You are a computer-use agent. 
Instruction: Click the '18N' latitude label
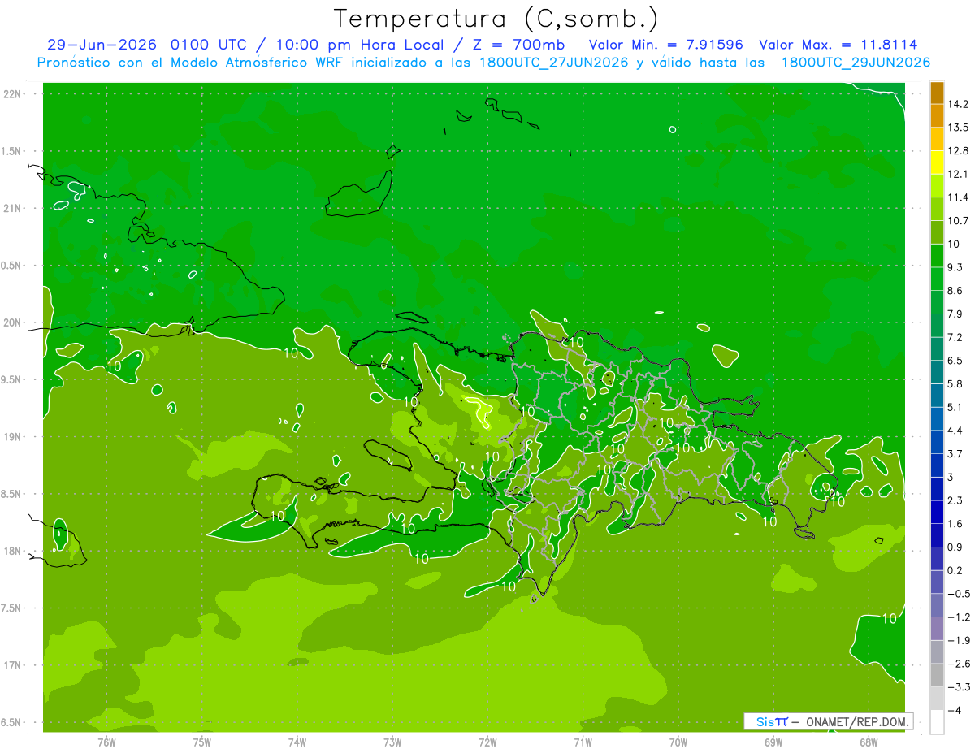coord(13,552)
